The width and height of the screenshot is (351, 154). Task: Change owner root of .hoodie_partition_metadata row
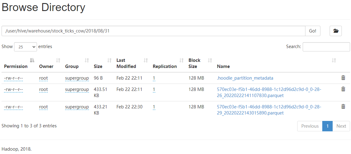tap(43, 78)
